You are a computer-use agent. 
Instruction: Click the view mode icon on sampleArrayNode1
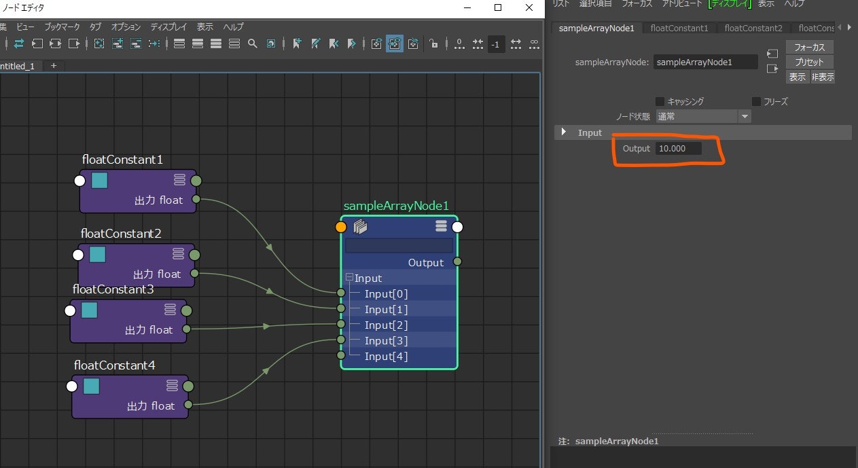coord(441,226)
